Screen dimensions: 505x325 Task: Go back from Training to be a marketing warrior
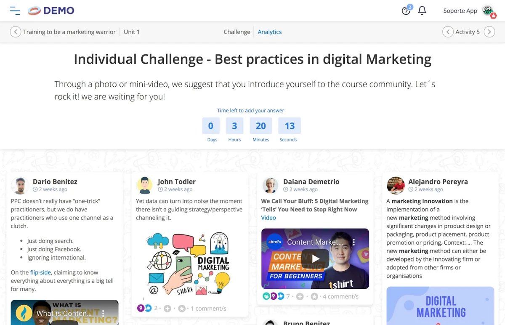click(16, 32)
